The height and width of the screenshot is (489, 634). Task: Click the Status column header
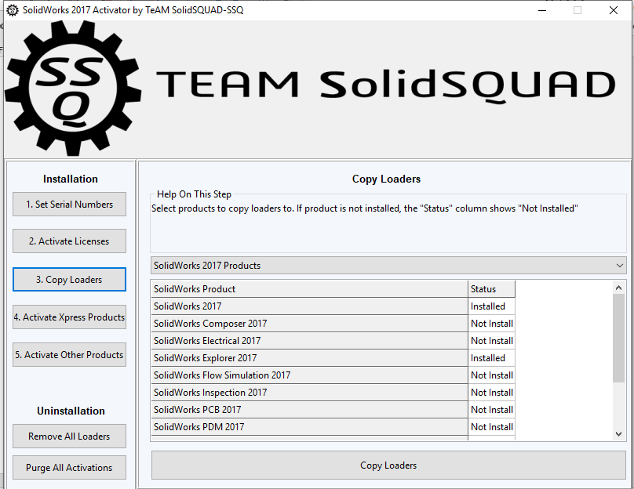point(492,289)
